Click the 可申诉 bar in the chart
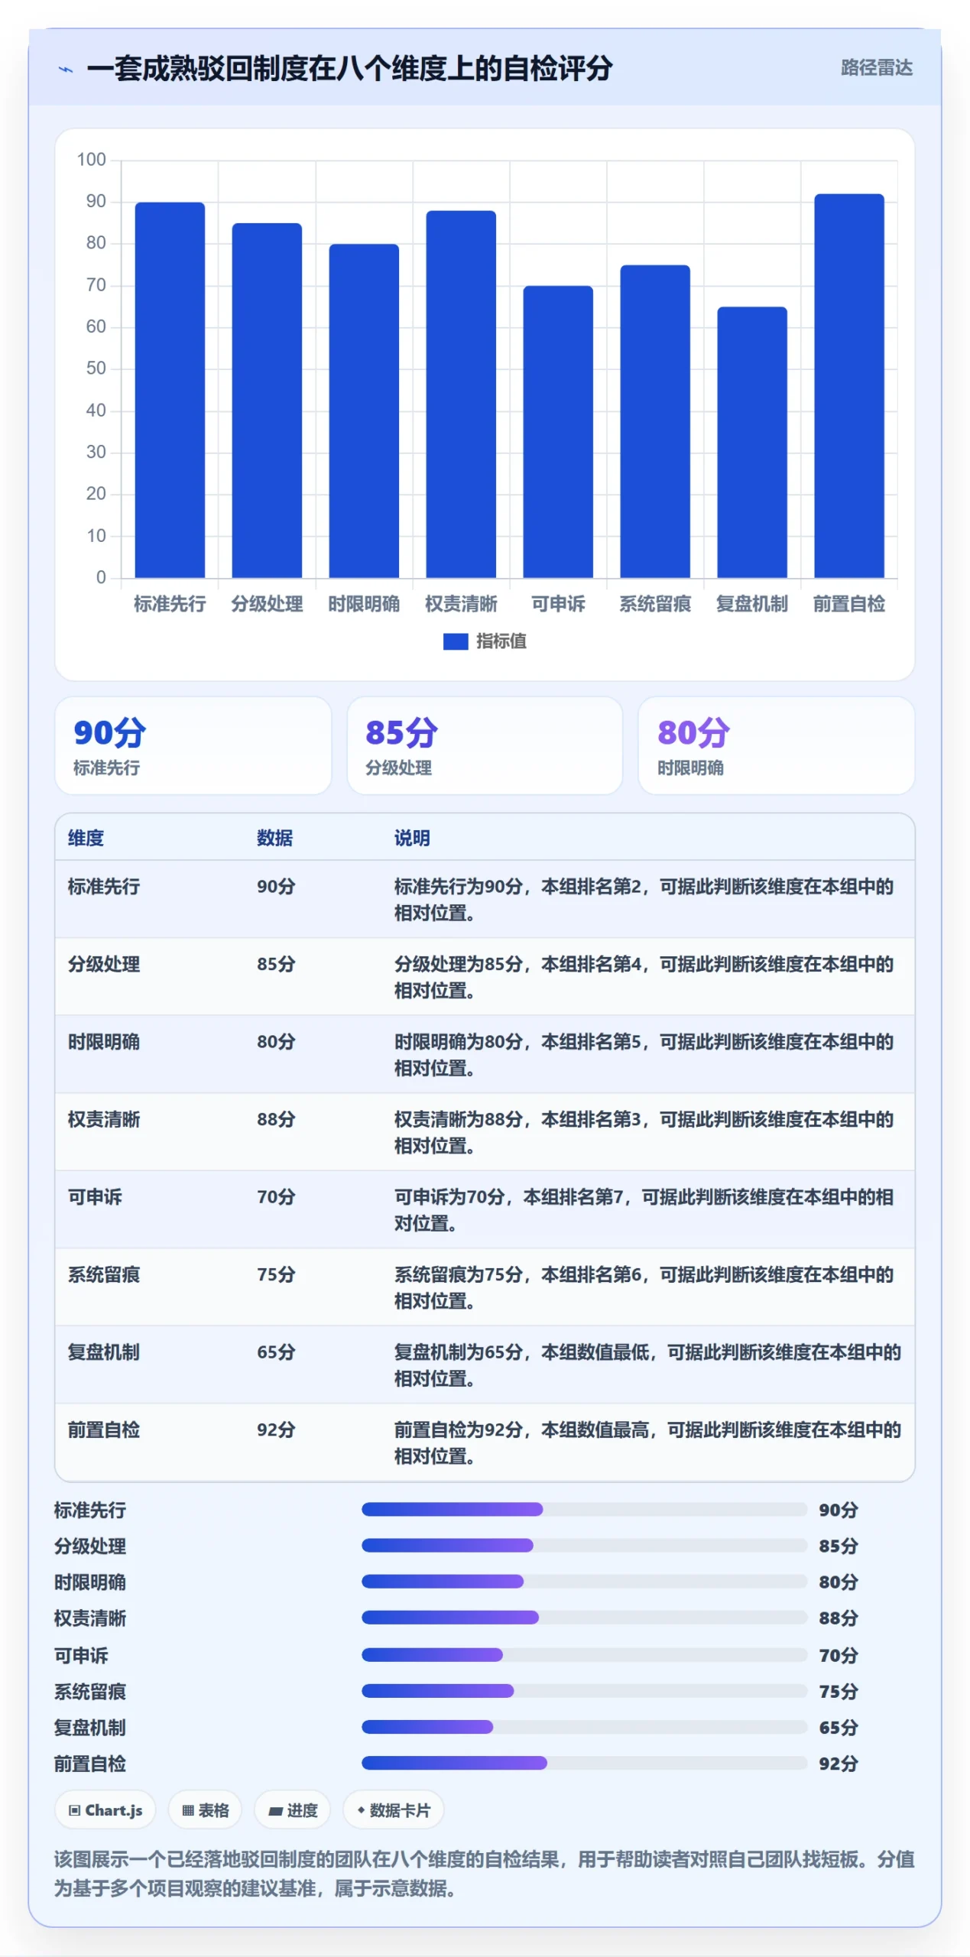 coord(558,432)
